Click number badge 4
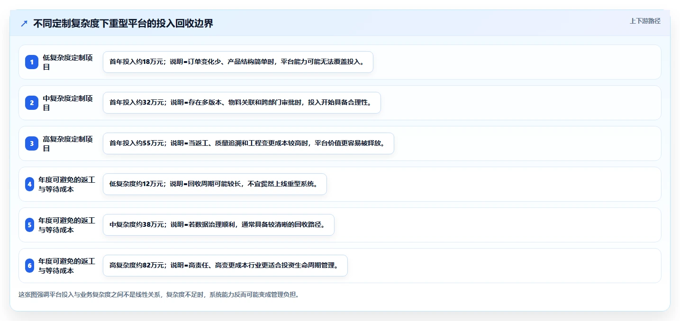Image resolution: width=680 pixels, height=321 pixels. tap(30, 184)
